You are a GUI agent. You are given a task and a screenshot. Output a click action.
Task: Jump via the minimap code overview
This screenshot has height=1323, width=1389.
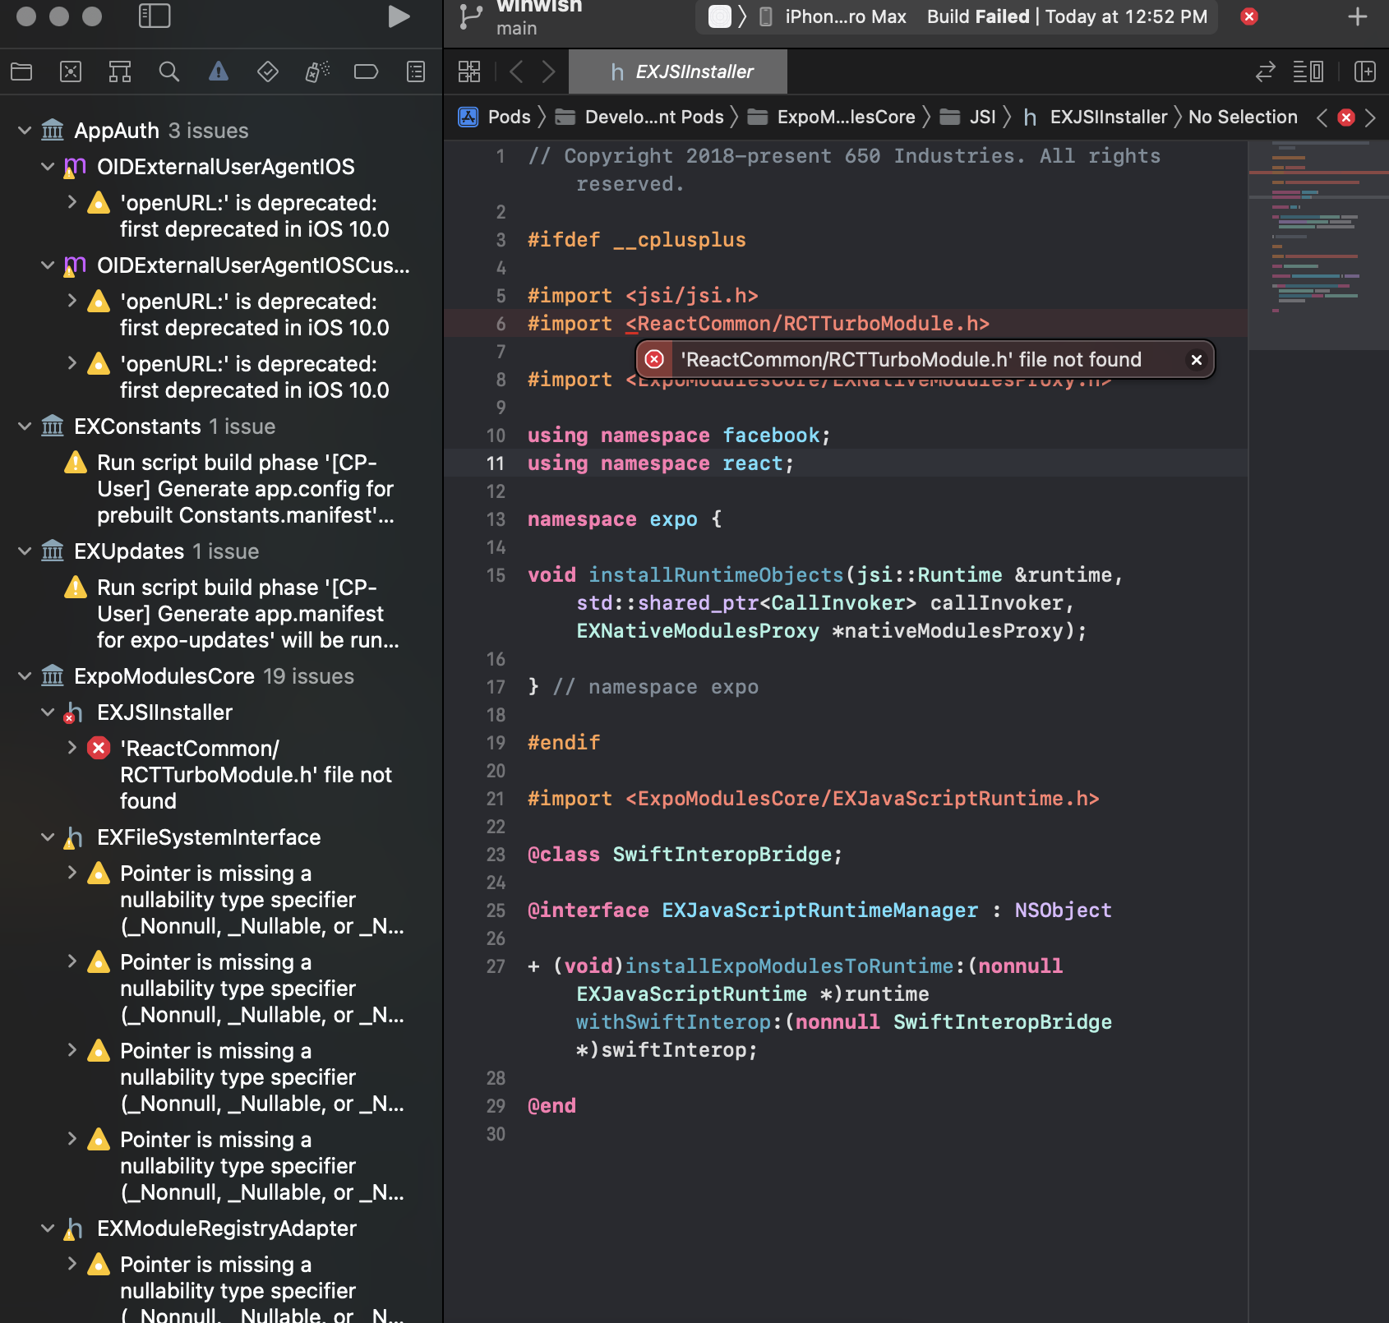tap(1315, 247)
